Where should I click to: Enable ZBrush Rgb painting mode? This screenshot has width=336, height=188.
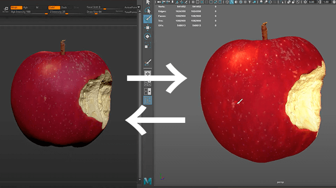[x=26, y=7]
